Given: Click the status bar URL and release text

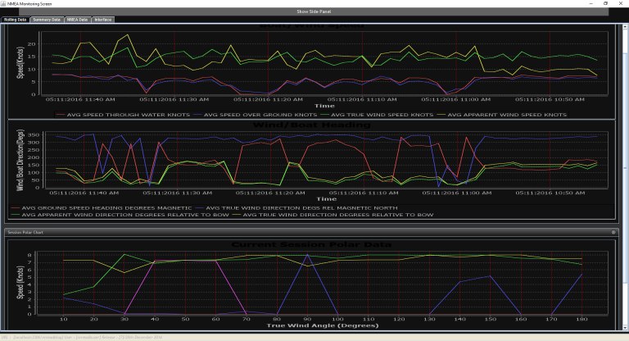Looking at the screenshot, I should [x=81, y=338].
